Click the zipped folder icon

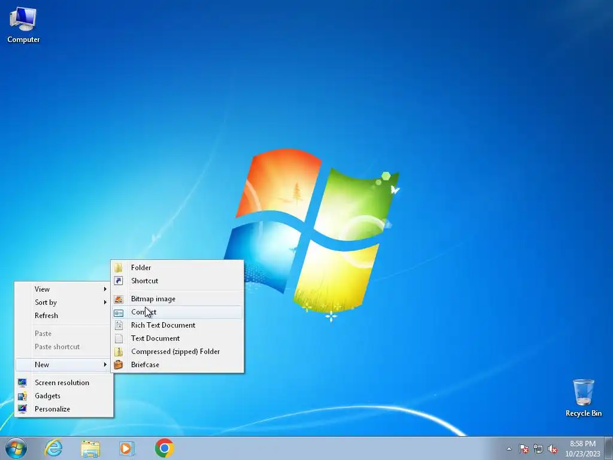pyautogui.click(x=119, y=352)
